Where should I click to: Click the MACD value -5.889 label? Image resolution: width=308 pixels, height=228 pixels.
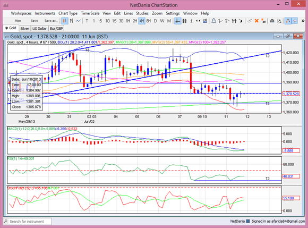(x=291, y=151)
